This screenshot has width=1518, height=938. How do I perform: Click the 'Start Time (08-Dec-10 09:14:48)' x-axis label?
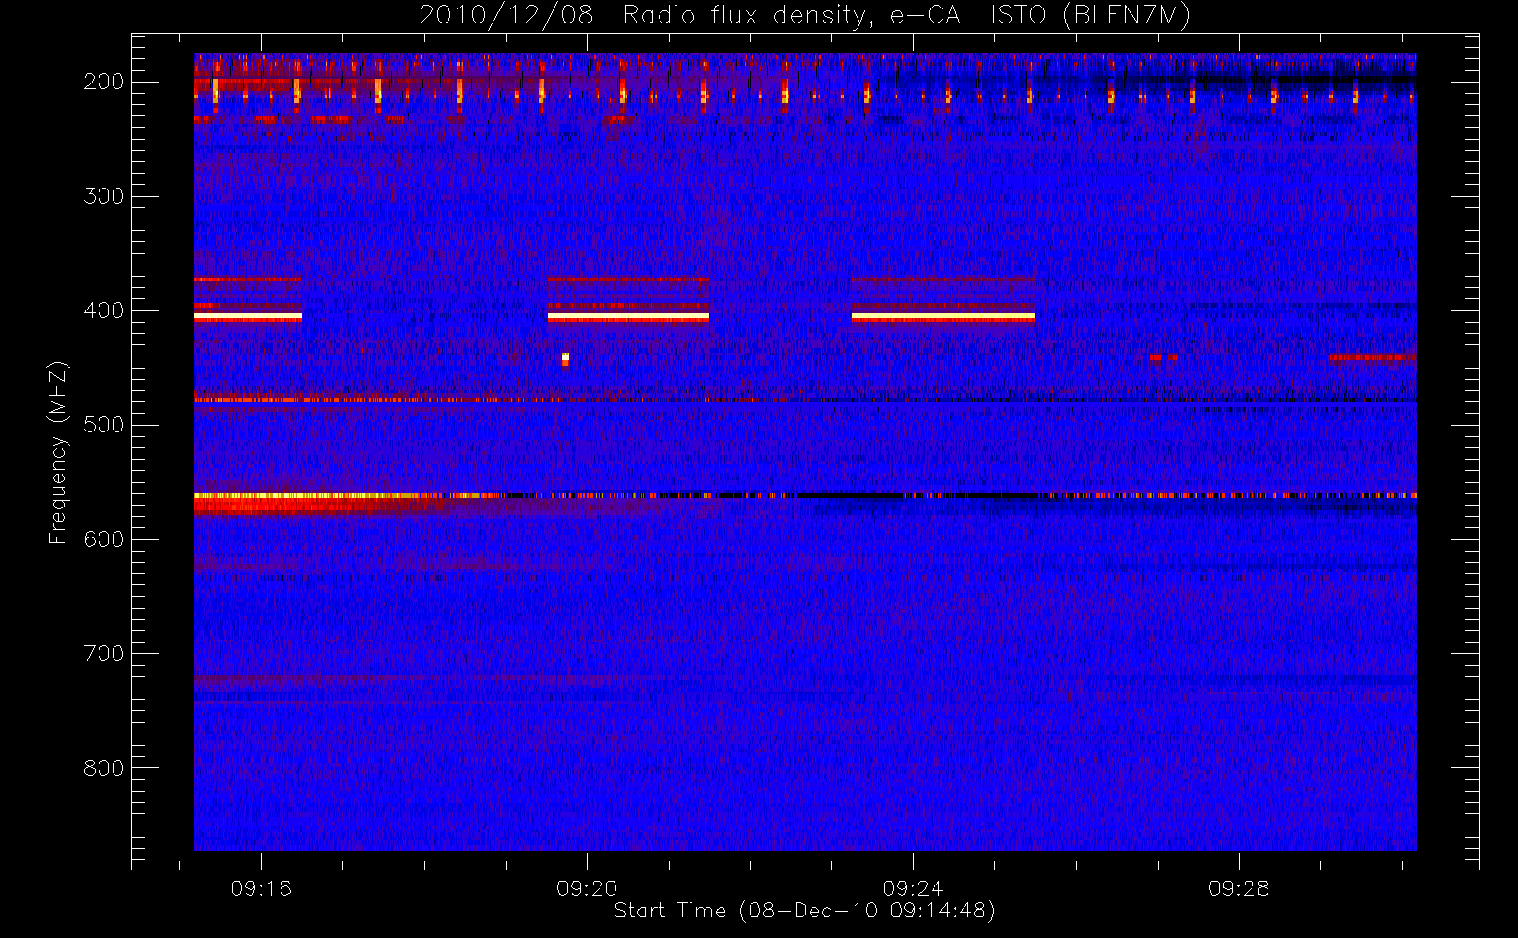point(804,911)
